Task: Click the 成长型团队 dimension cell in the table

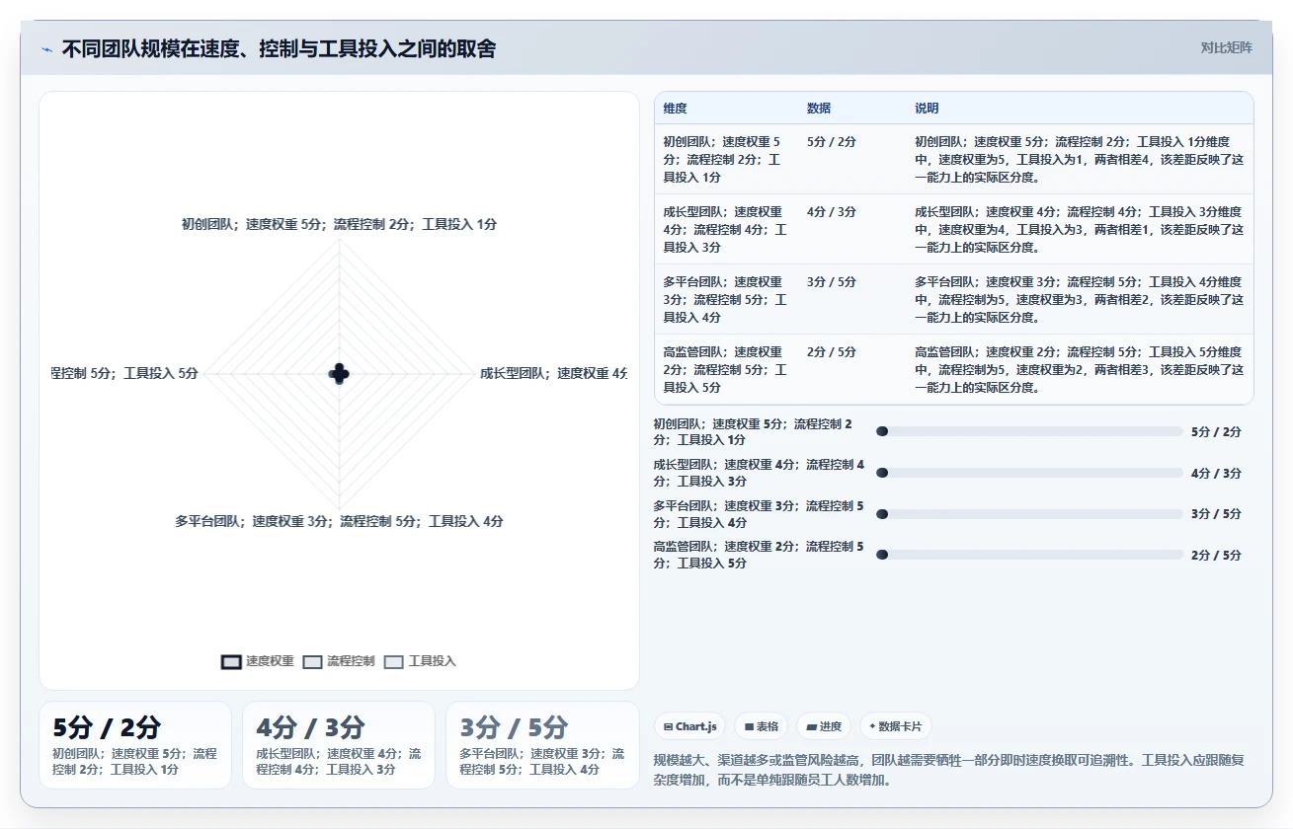Action: 726,229
